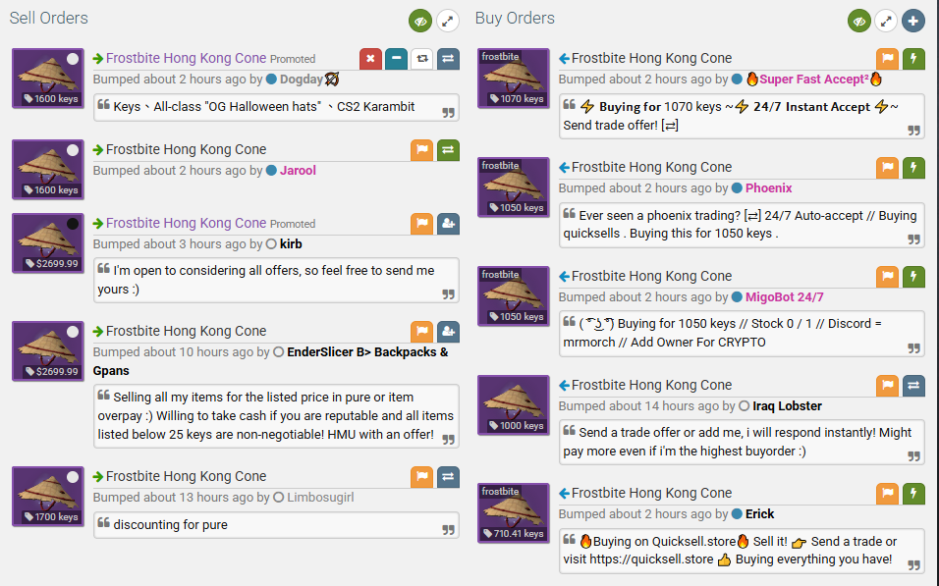
Task: Click the trade offer icon on Iraq Lobster's order
Action: (913, 385)
